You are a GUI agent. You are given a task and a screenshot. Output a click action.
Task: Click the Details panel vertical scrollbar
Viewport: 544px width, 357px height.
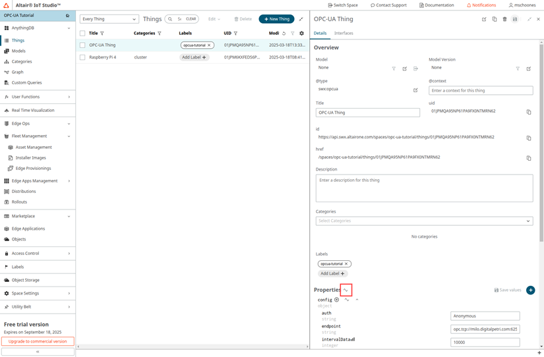[541, 142]
